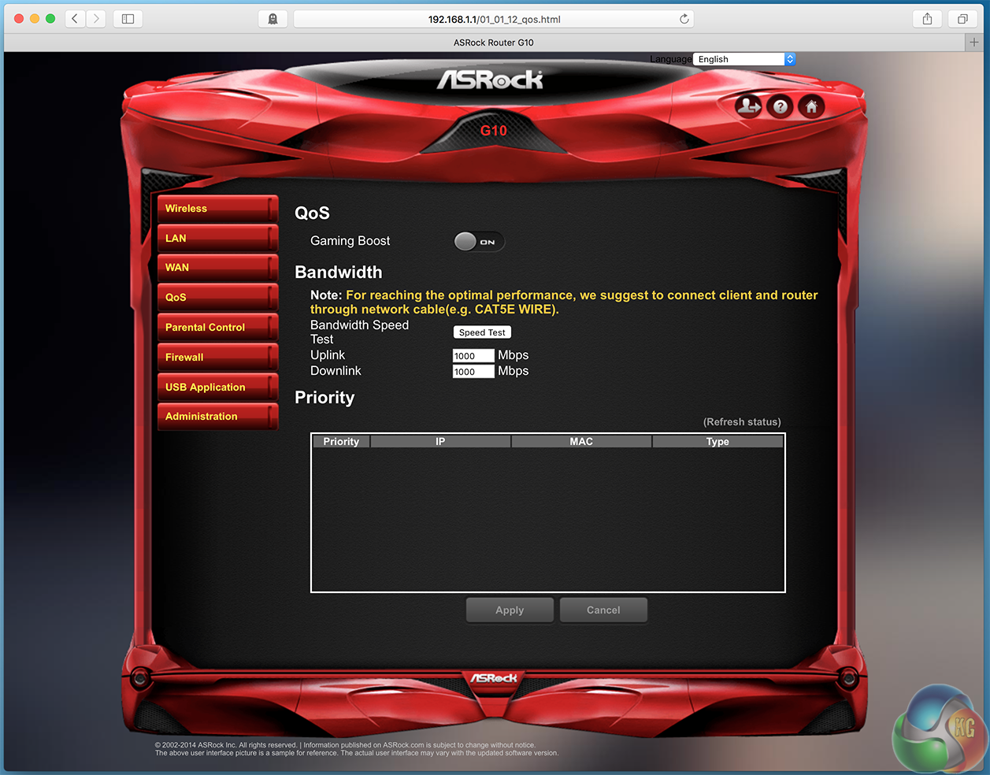Screen dimensions: 990x775
Task: Click MAC column header
Action: click(581, 442)
